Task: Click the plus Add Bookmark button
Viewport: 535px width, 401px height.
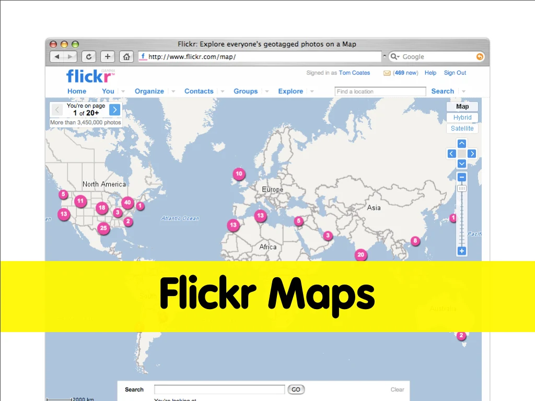Action: [108, 56]
